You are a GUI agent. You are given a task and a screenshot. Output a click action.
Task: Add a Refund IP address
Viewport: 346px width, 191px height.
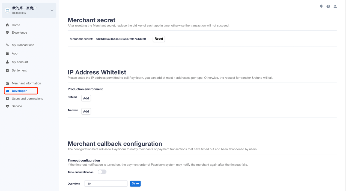(x=86, y=98)
